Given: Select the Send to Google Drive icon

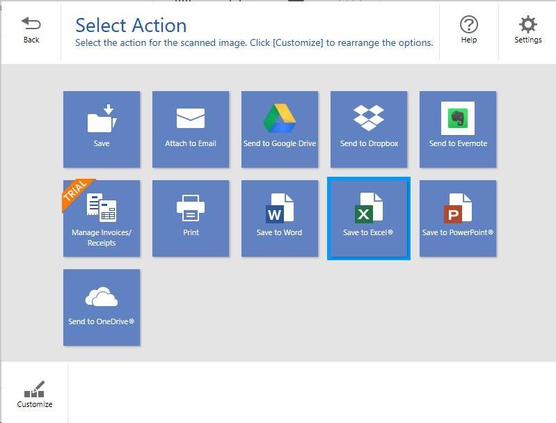Looking at the screenshot, I should tap(279, 118).
